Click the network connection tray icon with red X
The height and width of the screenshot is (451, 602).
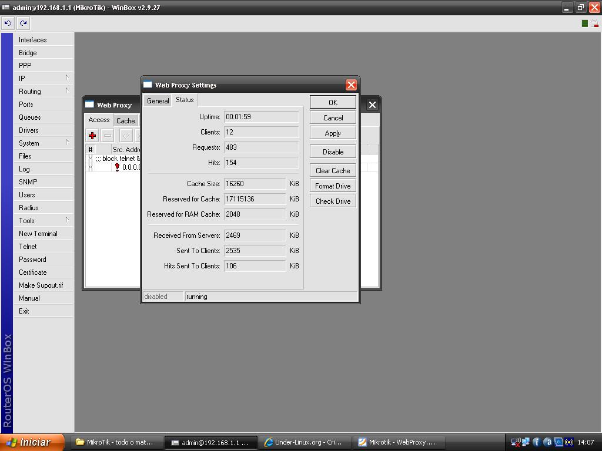[x=516, y=442]
